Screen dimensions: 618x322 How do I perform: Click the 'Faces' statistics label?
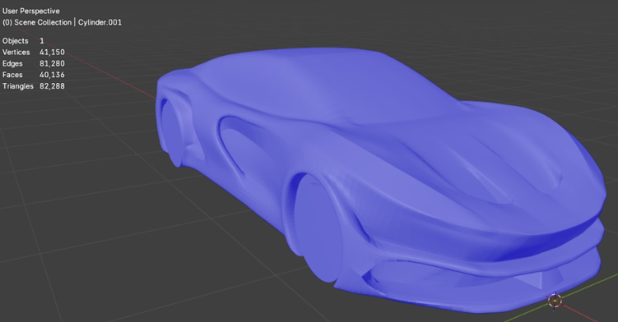point(12,75)
